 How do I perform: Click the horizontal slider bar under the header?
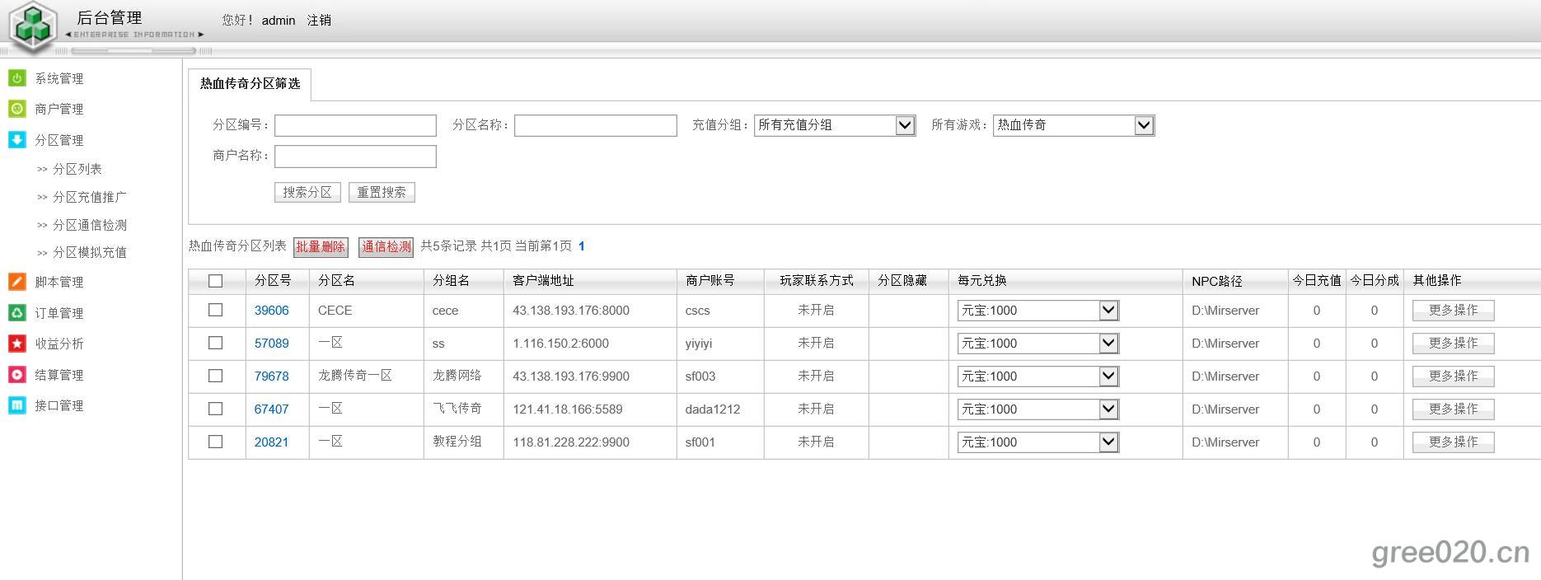point(133,51)
